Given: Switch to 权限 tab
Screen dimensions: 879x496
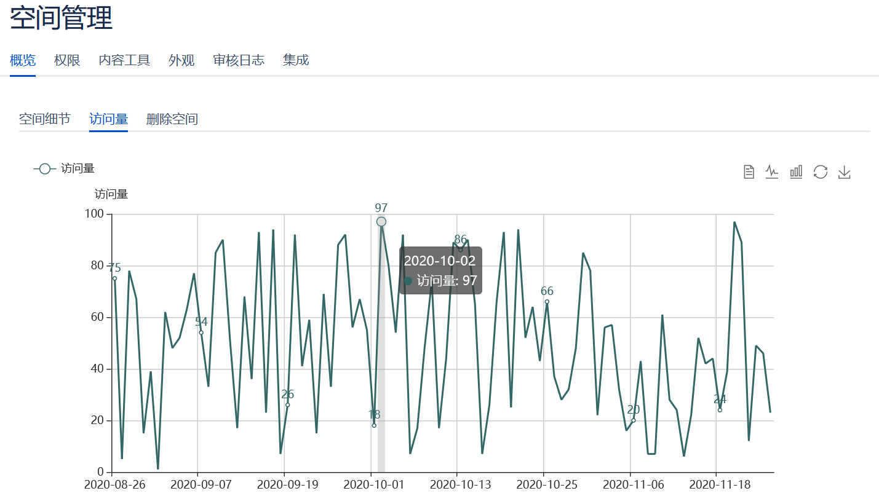Looking at the screenshot, I should tap(67, 60).
